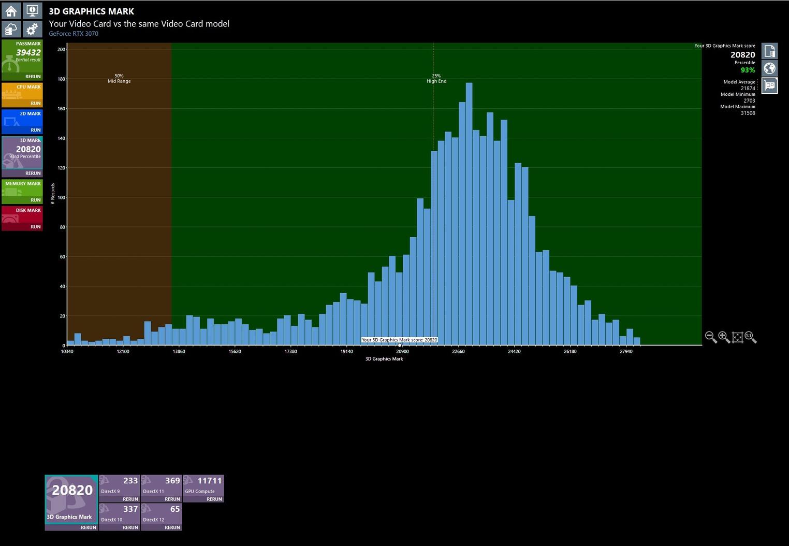The image size is (789, 546).
Task: Click RERUN on the DirectX 11 tile
Action: [x=172, y=499]
